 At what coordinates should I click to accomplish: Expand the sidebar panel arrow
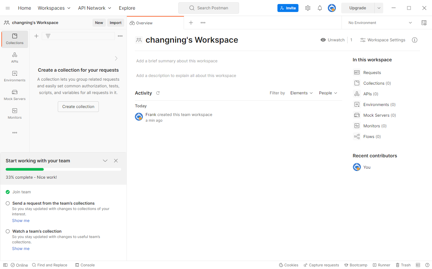(116, 58)
